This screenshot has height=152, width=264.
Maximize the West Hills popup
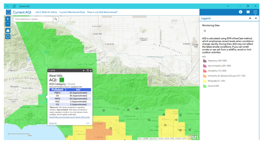[x=87, y=71]
